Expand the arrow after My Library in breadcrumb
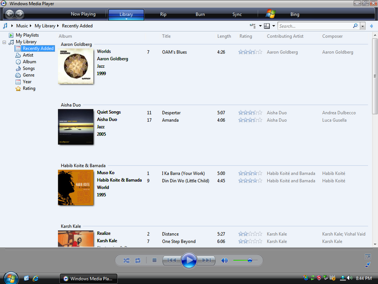Screen dimensions: 378x284 tap(58, 26)
